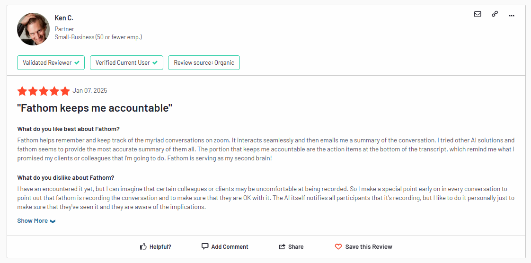The width and height of the screenshot is (531, 263).
Task: Click the speech bubble comment icon
Action: [x=205, y=246]
